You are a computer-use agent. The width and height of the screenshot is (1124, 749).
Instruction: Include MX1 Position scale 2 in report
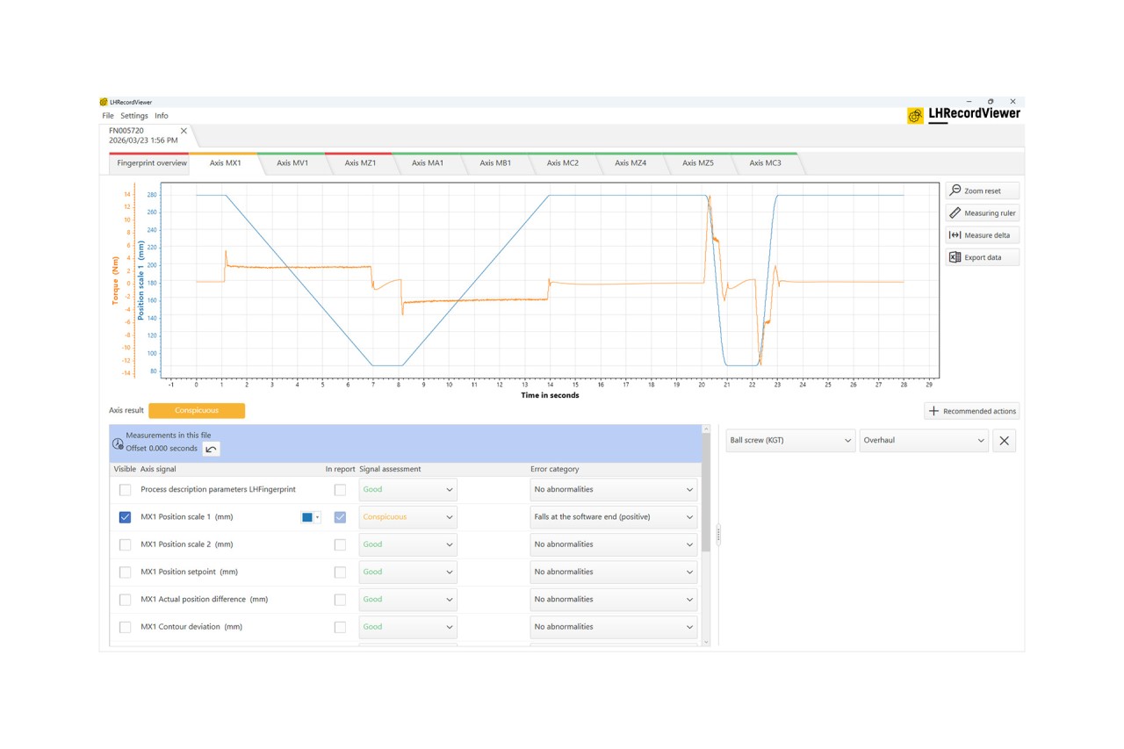tap(340, 544)
